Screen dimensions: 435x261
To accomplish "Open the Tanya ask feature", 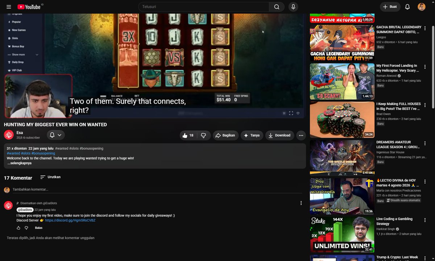I will (252, 135).
